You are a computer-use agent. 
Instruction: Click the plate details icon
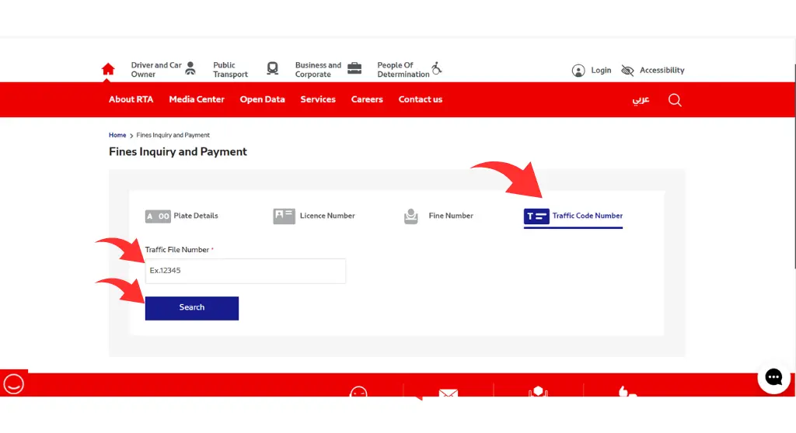(x=158, y=216)
